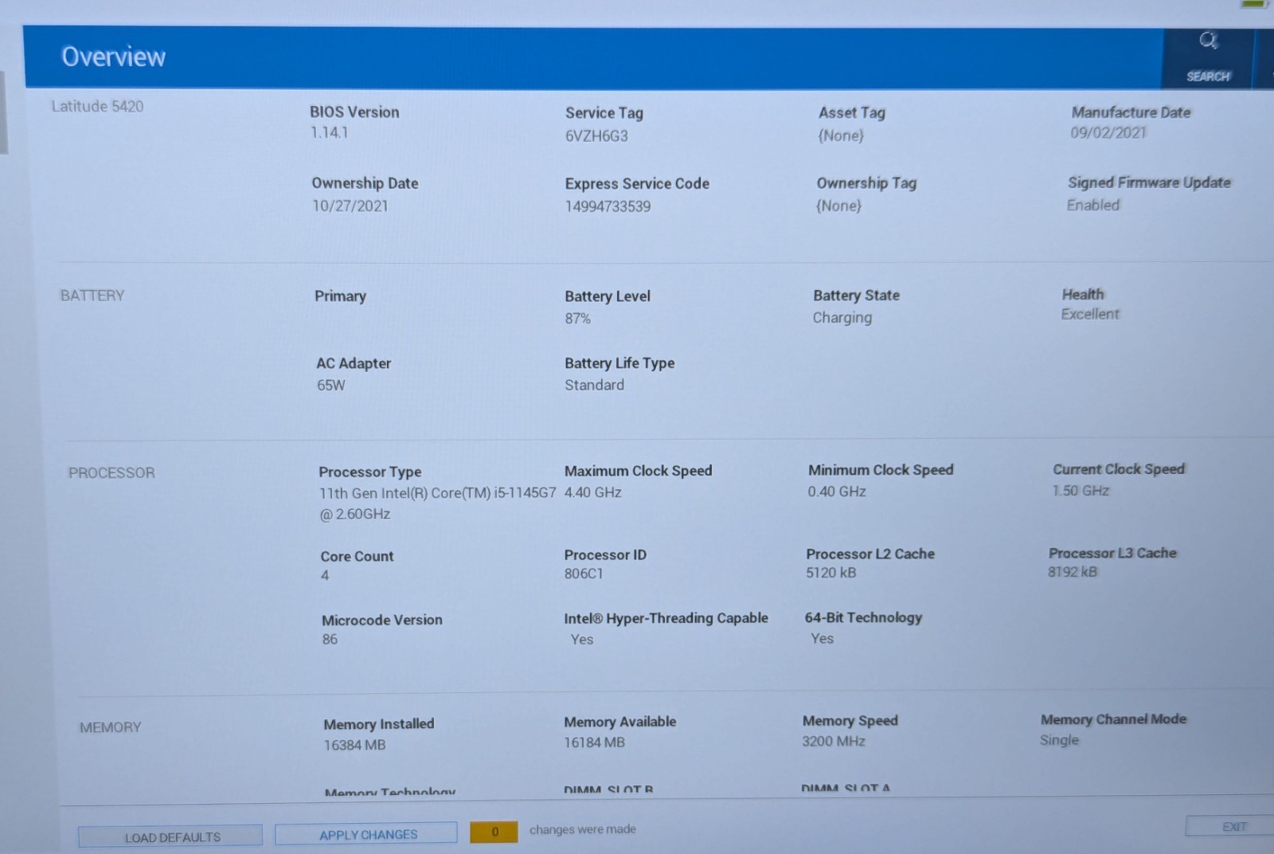Select core count value 4

325,575
